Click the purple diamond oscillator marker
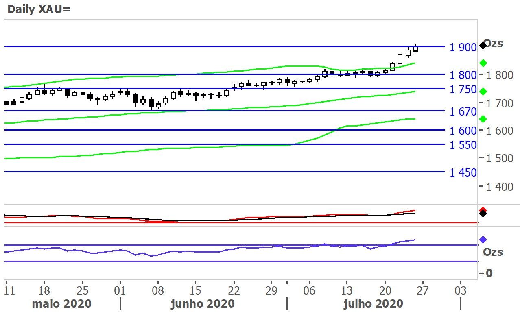This screenshot has width=520, height=312. [483, 240]
